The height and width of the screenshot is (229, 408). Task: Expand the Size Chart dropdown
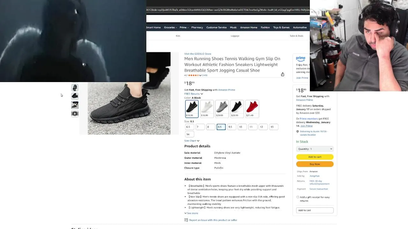(192, 141)
